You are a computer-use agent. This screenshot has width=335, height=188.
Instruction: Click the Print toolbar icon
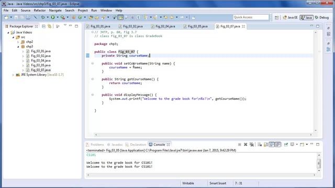tap(28, 17)
